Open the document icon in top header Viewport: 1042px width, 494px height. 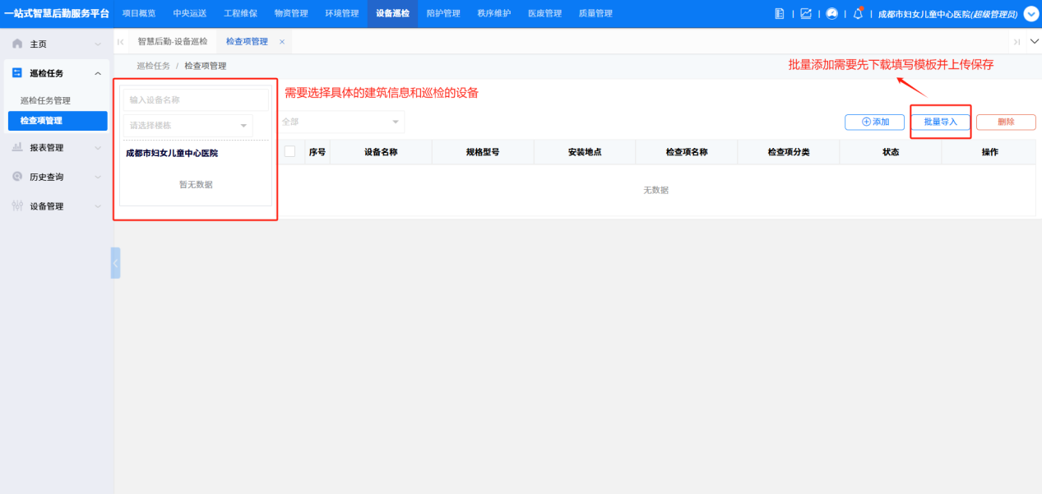780,14
